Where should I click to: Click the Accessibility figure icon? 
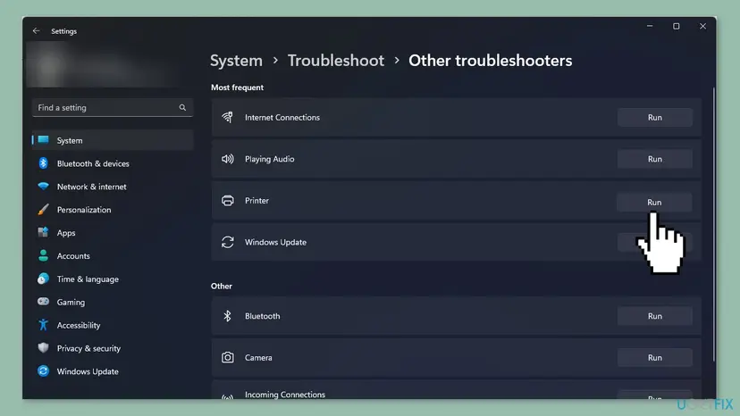click(44, 325)
